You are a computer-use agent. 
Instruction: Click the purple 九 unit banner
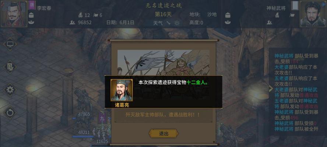coord(102,118)
